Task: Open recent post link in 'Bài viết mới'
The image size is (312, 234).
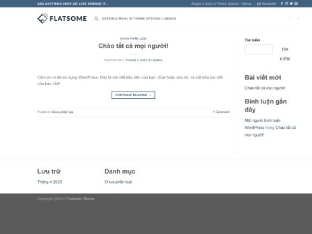Action: (x=265, y=88)
